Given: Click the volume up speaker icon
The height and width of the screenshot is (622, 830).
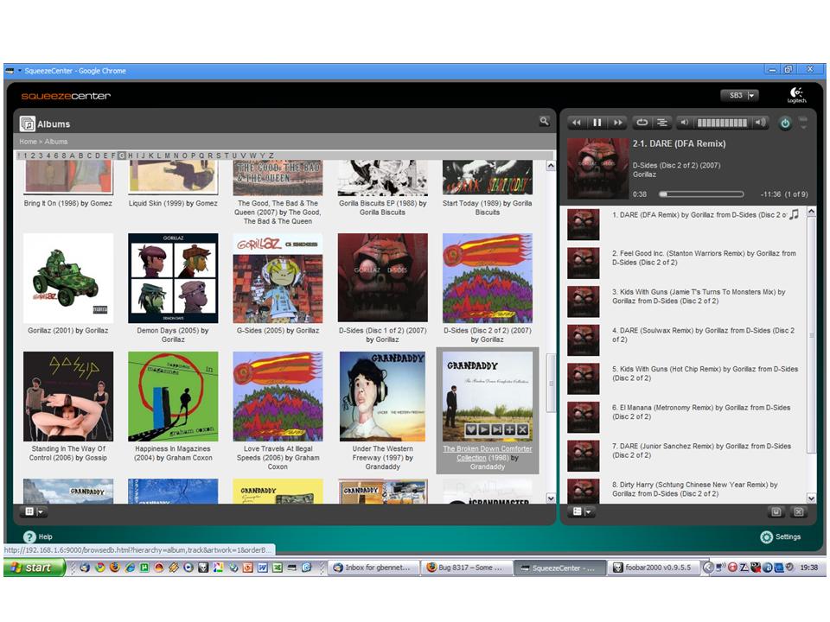Looking at the screenshot, I should point(759,123).
